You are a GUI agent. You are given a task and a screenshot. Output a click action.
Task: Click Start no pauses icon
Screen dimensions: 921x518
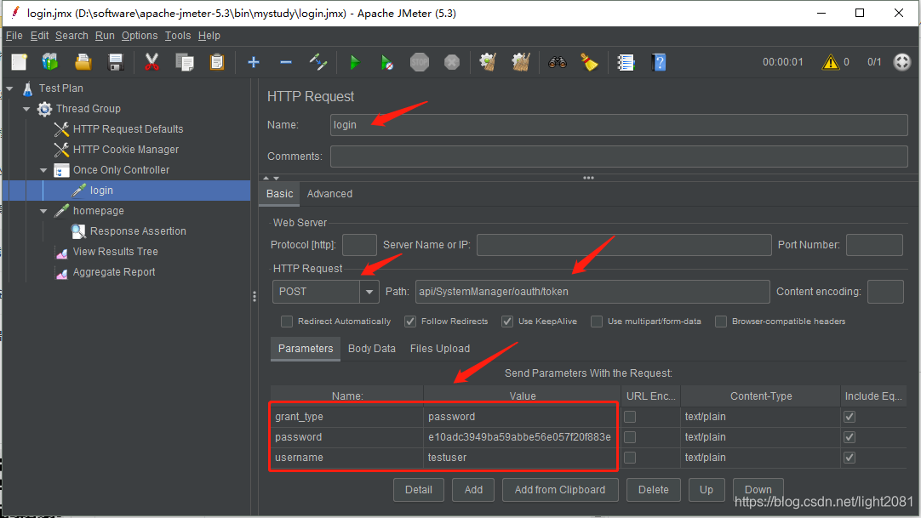[x=386, y=62]
